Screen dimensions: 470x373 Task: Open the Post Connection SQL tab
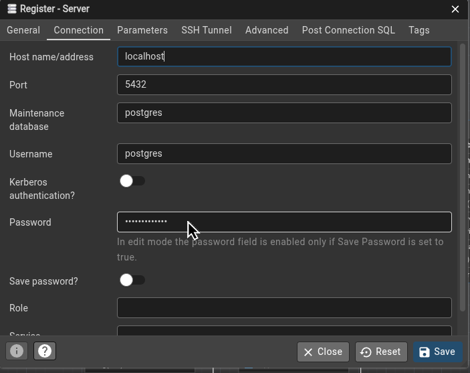(x=348, y=30)
